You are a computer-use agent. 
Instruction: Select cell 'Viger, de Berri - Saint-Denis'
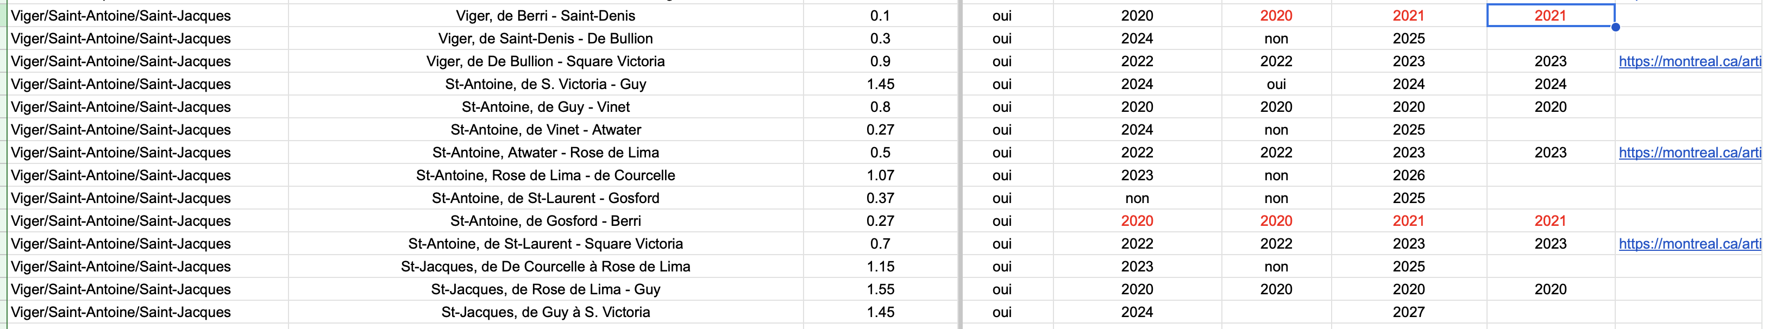545,15
